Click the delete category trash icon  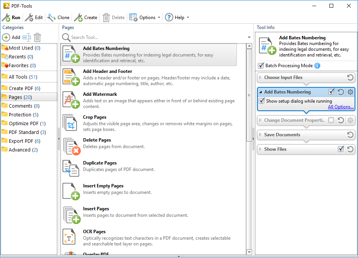coord(37,37)
